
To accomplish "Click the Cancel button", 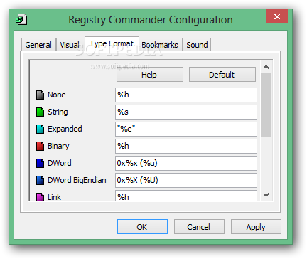I will pyautogui.click(x=199, y=227).
